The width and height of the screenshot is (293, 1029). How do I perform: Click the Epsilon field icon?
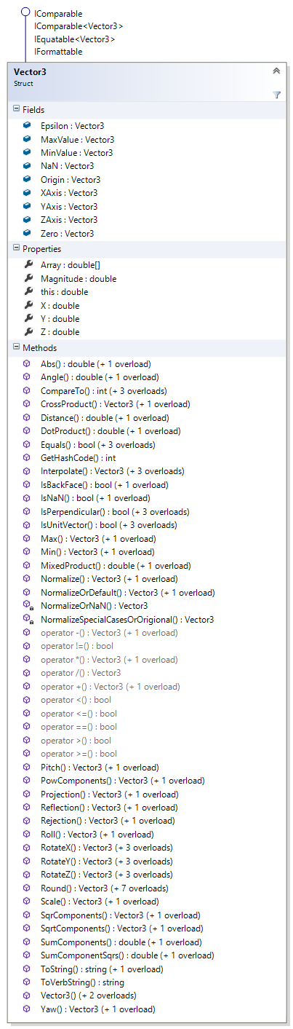pyautogui.click(x=28, y=125)
